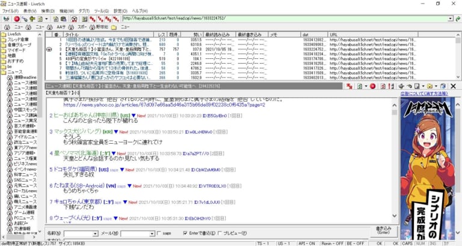Click the first icon in the main toolbar
The image size is (462, 246).
point(5,19)
